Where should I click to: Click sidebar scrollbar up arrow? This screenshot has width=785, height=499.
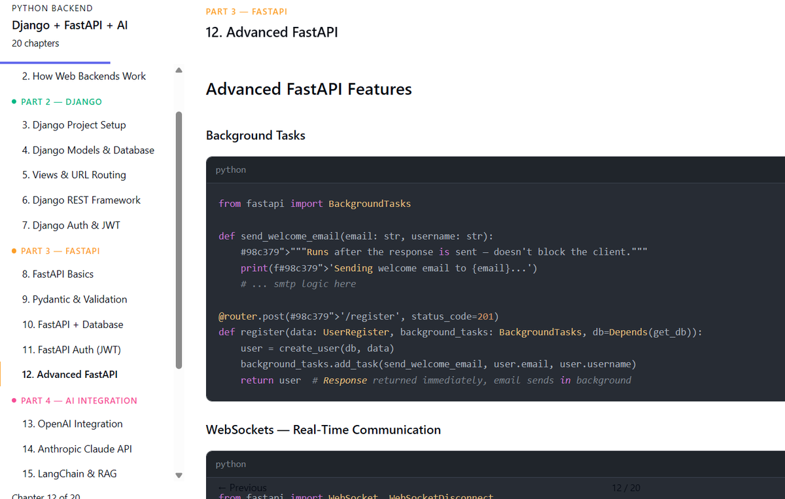click(179, 70)
